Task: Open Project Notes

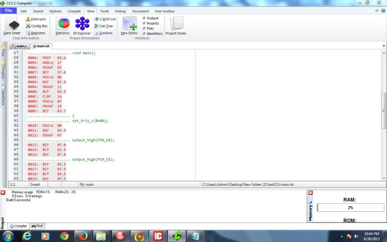Action: pos(176,26)
